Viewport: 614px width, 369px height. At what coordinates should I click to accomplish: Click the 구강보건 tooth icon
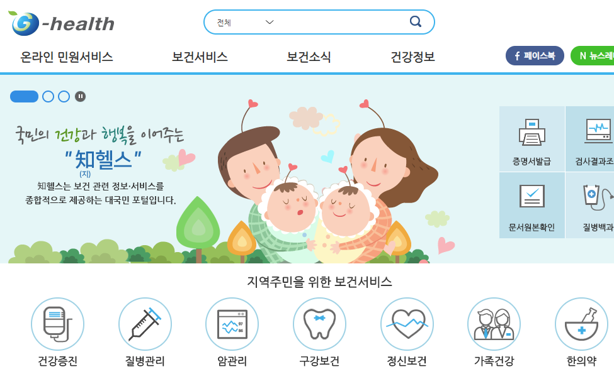tap(319, 324)
